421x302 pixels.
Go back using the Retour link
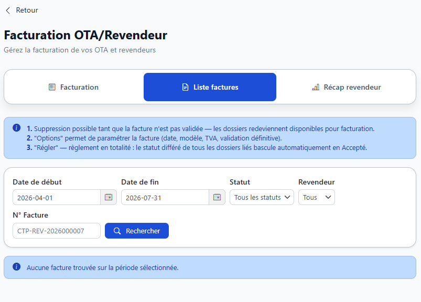tap(21, 10)
